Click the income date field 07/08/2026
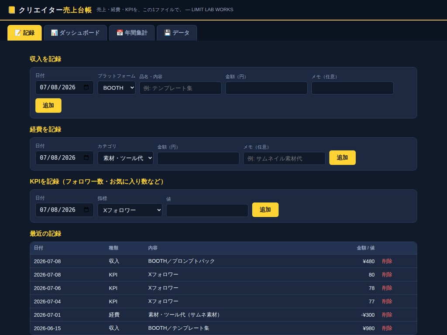447x335 pixels. coord(65,87)
